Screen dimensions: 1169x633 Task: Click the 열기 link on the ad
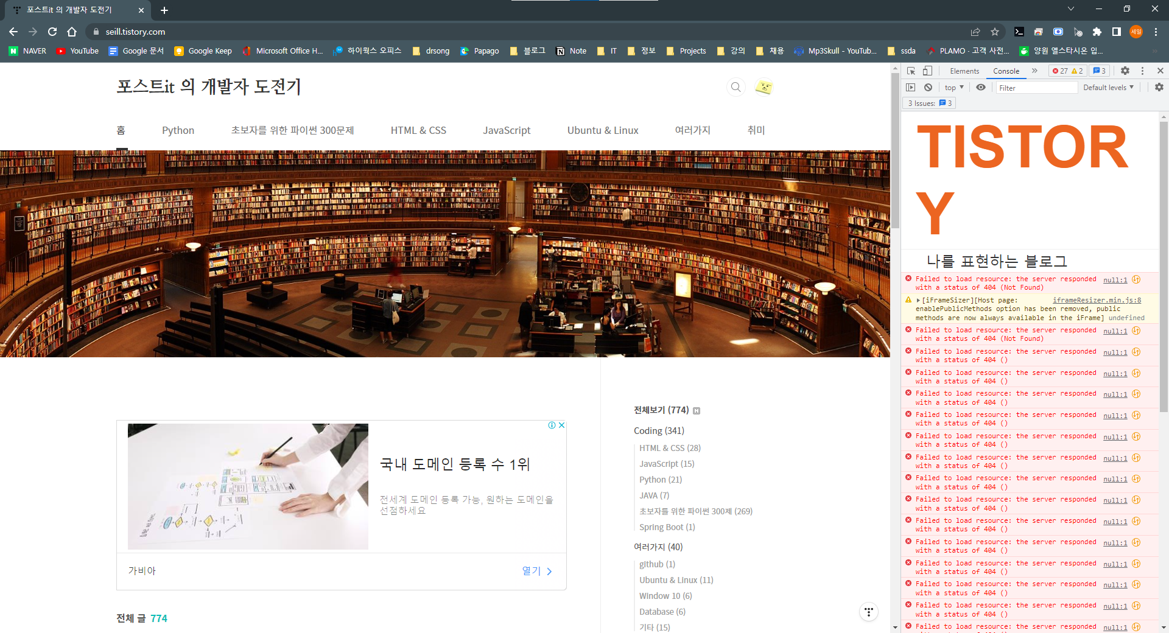pyautogui.click(x=537, y=571)
